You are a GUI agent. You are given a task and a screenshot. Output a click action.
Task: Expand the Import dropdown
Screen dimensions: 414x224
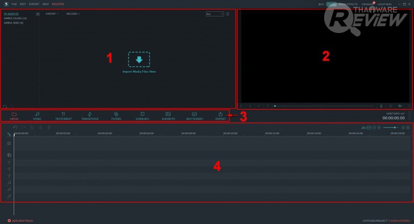point(52,14)
